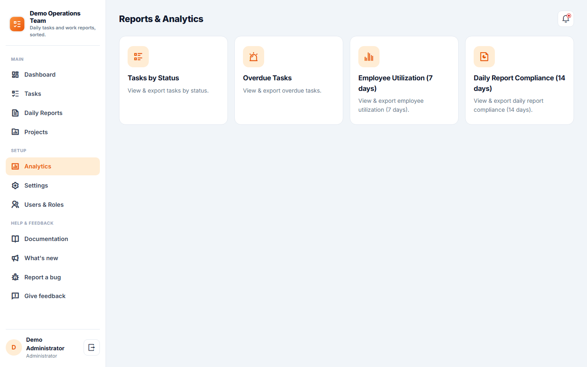
Task: Click the Employee Utilization bar chart icon
Action: click(x=369, y=57)
